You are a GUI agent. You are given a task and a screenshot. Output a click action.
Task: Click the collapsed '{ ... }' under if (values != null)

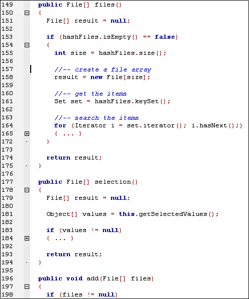[x=60, y=239]
